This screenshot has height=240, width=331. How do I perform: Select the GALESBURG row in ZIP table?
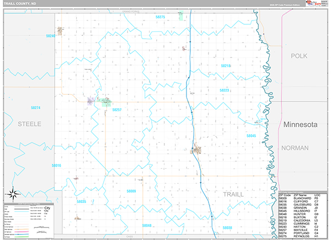(x=300, y=205)
